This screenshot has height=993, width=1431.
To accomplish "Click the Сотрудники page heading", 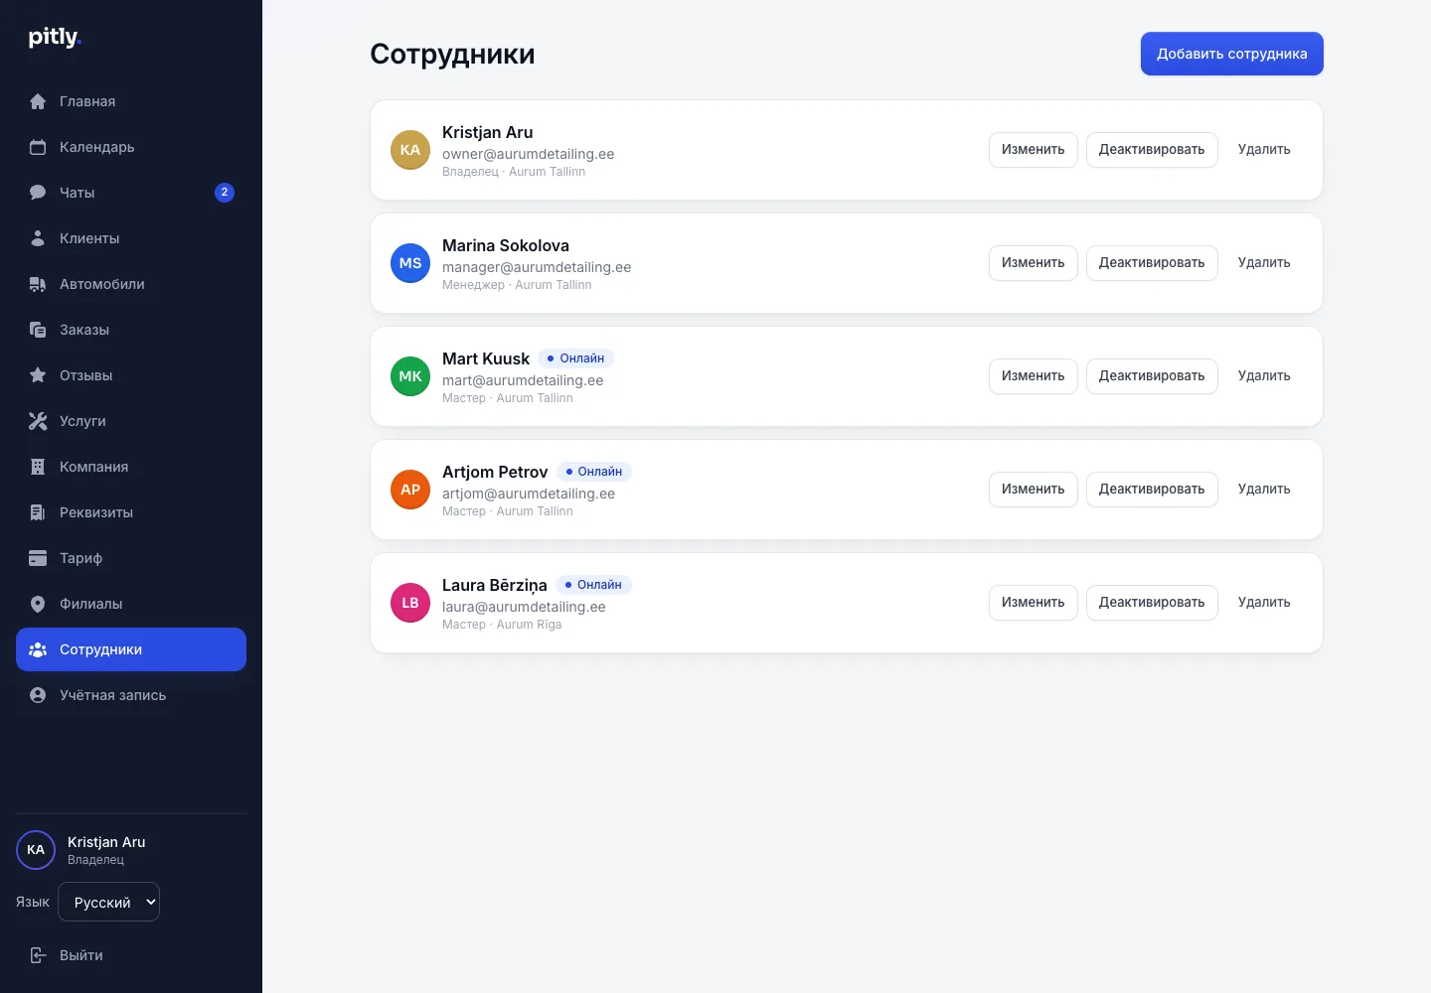I will pos(452,54).
